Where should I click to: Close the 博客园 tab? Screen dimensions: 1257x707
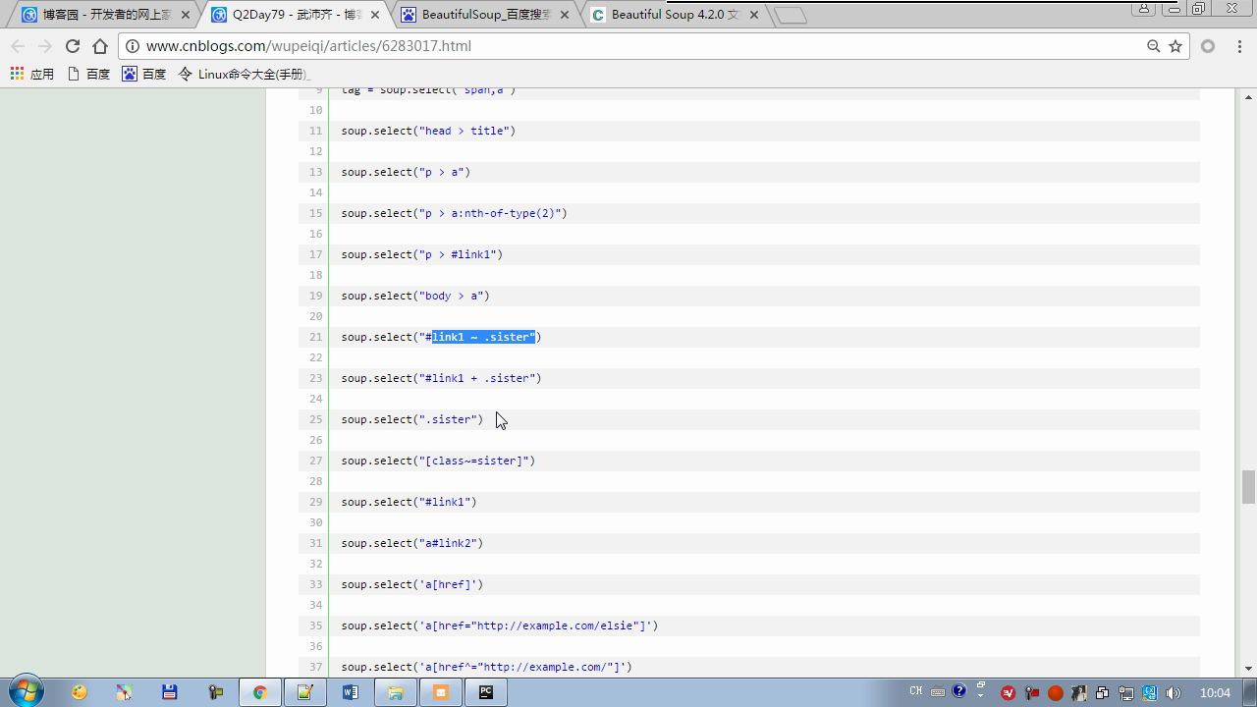click(186, 15)
